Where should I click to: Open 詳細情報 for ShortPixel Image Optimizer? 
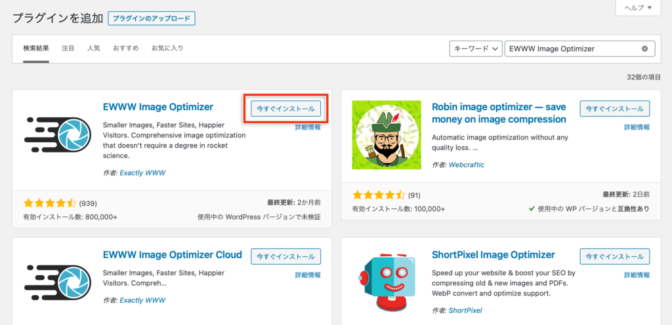637,275
